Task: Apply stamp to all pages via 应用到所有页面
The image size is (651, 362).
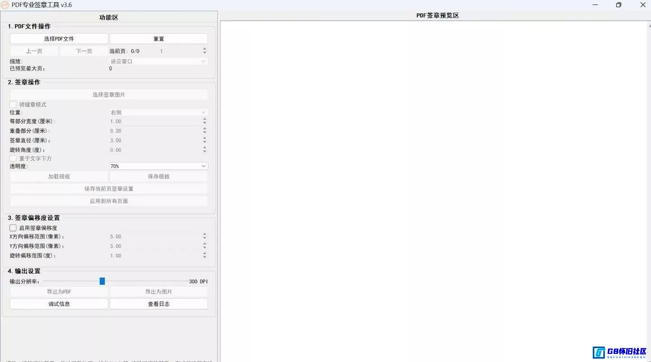Action: point(108,201)
